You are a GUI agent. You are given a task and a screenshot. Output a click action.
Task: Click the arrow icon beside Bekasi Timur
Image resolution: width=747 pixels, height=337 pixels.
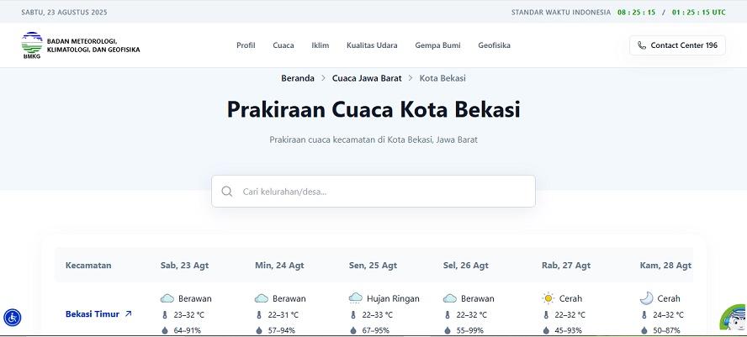pos(128,314)
